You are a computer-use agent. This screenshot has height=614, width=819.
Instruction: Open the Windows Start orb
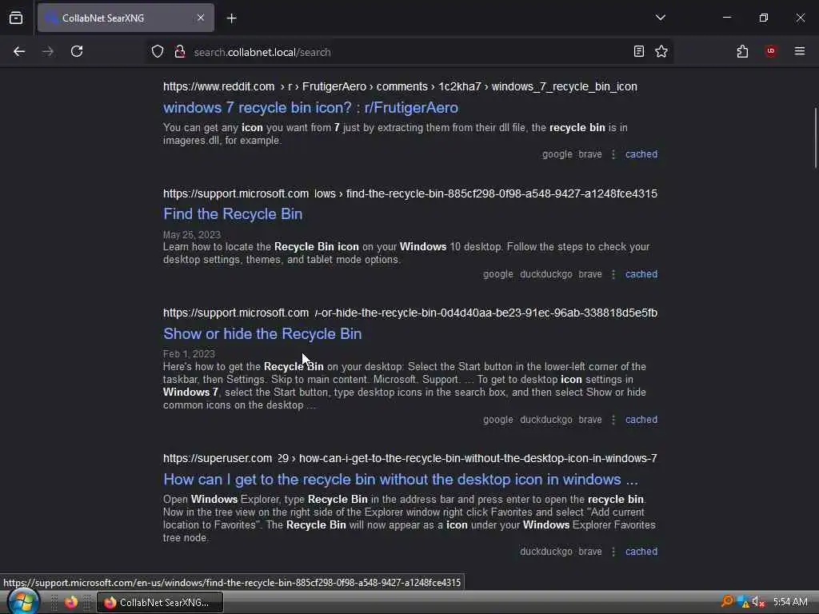pos(23,602)
